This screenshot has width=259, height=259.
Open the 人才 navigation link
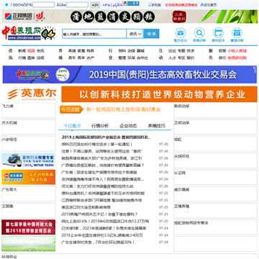pyautogui.click(x=172, y=58)
